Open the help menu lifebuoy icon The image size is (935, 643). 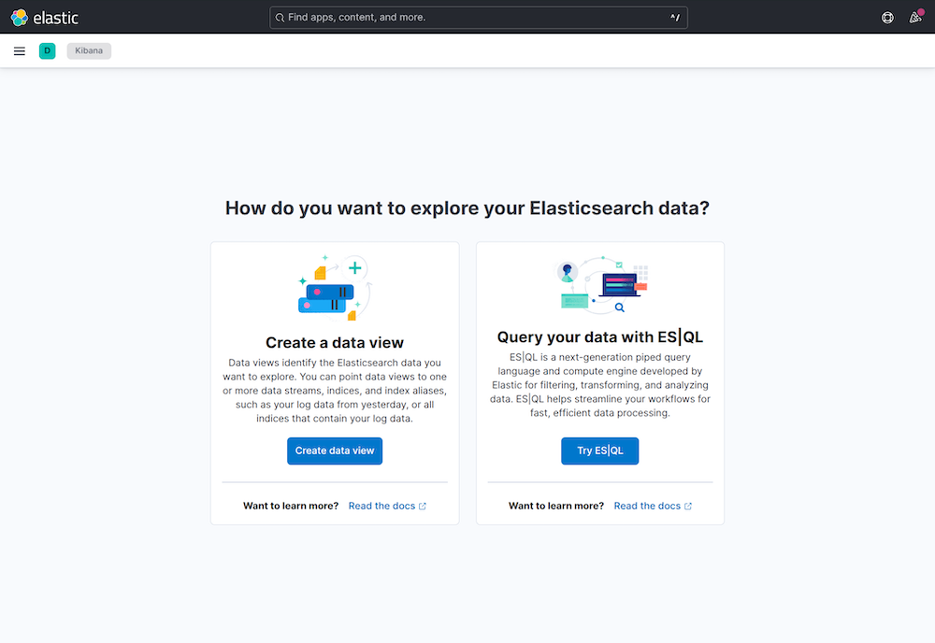point(887,18)
